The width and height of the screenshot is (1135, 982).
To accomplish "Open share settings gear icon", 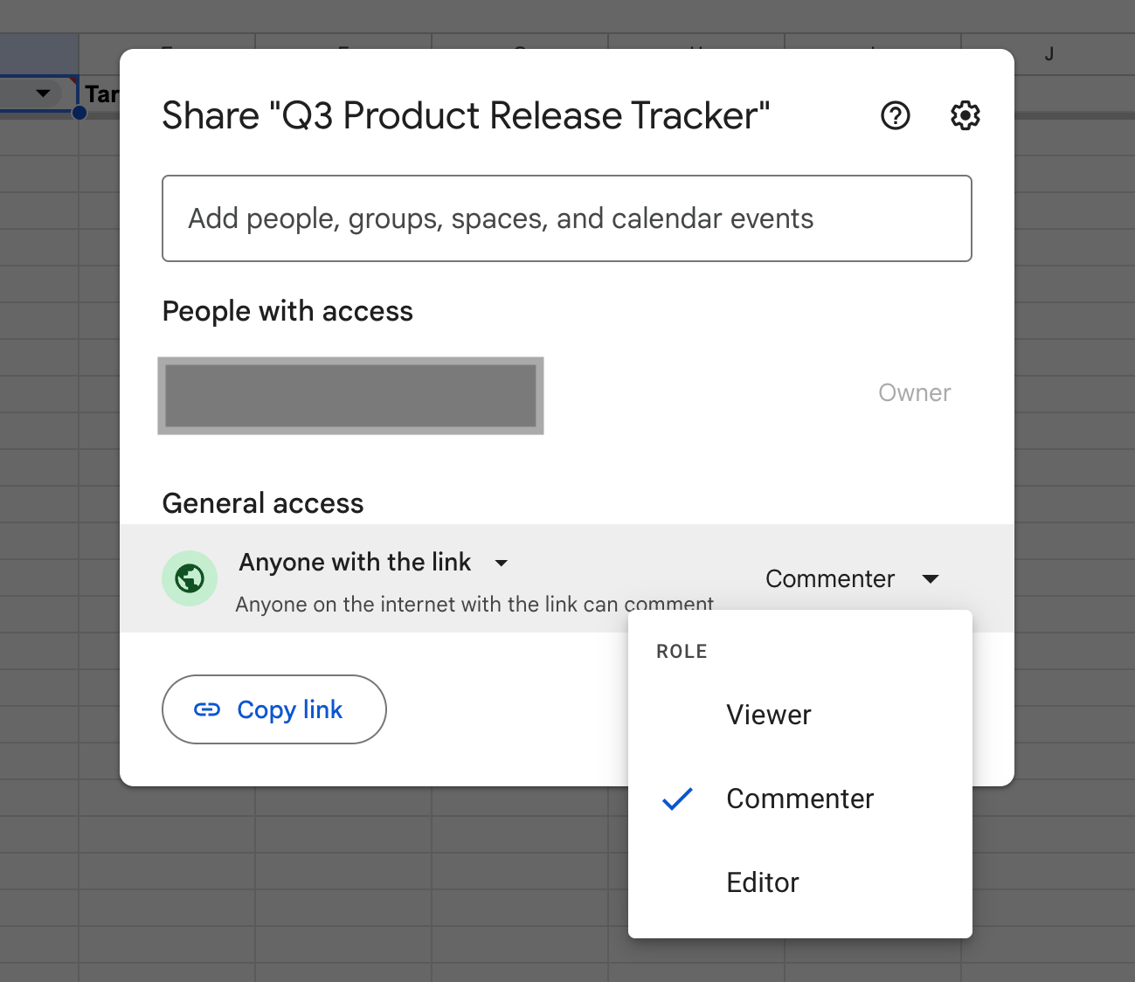I will [965, 115].
